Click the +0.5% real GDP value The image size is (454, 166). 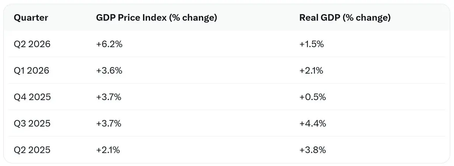coord(313,97)
